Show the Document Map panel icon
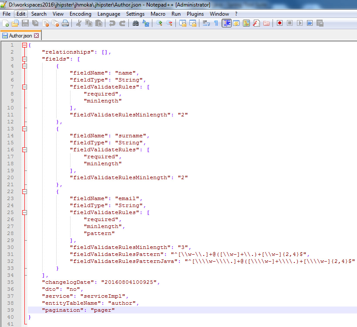The image size is (357, 327). pos(246,23)
